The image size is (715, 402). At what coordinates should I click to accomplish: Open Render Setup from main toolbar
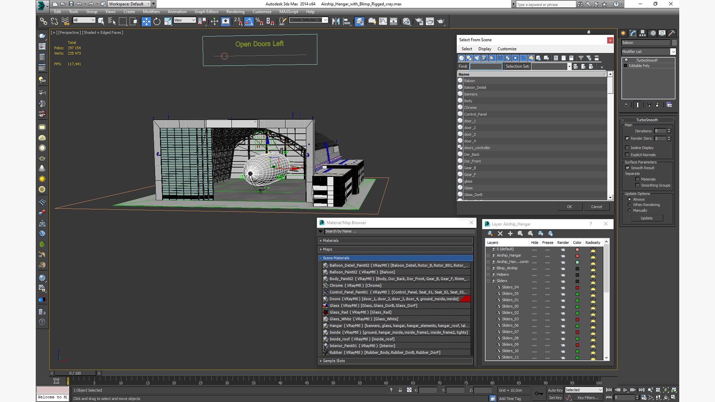pyautogui.click(x=419, y=21)
